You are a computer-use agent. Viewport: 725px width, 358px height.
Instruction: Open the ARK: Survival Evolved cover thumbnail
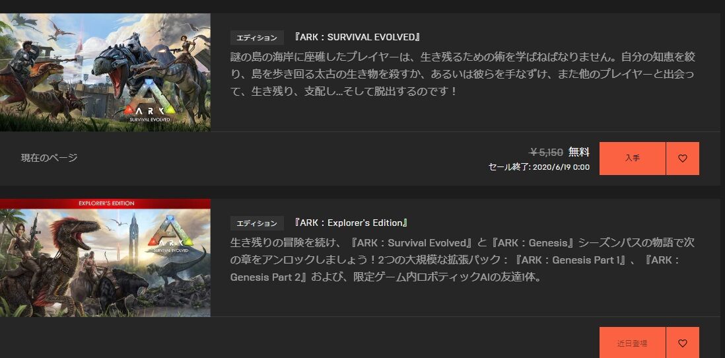(105, 72)
